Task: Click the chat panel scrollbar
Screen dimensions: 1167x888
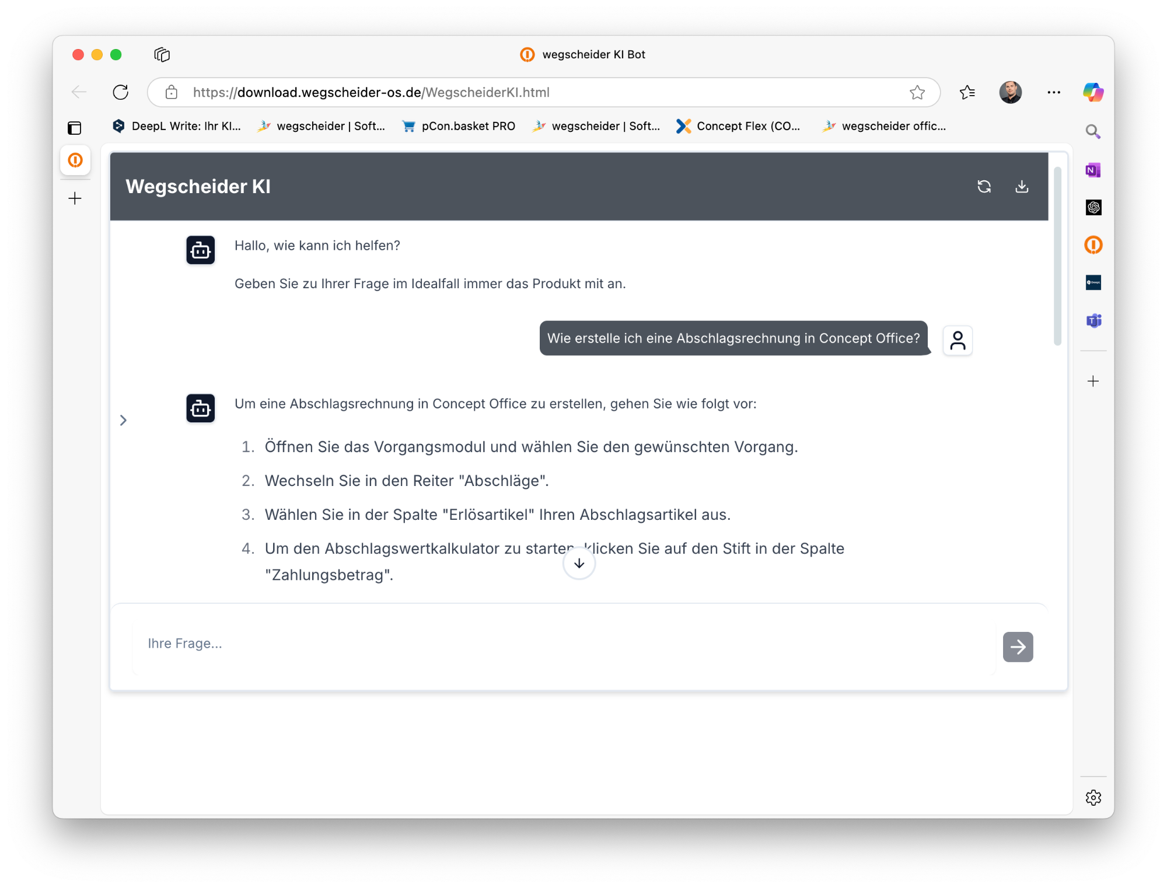Action: click(1057, 256)
